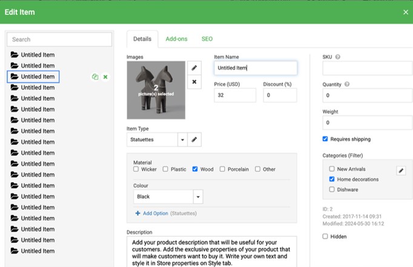Viewport: 413px width, 267px height.
Task: Click the SKU help question mark icon
Action: pos(337,57)
